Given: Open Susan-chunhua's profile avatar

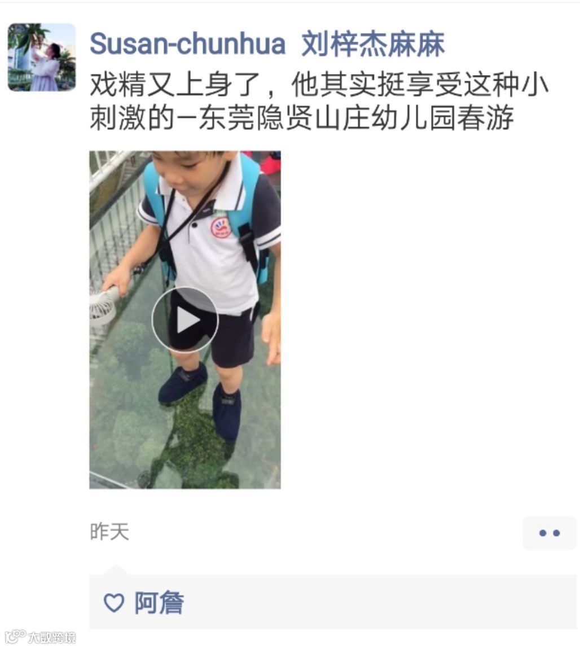Looking at the screenshot, I should point(42,57).
